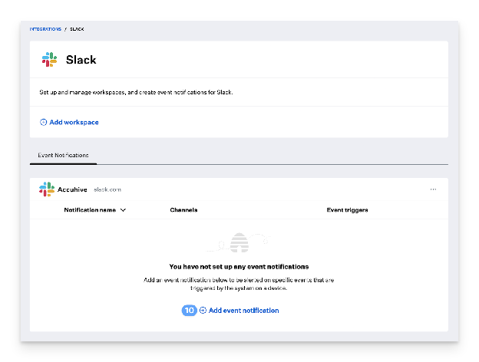This screenshot has width=479, height=362.
Task: Toggle the Notification name sort chevron
Action: (x=123, y=210)
